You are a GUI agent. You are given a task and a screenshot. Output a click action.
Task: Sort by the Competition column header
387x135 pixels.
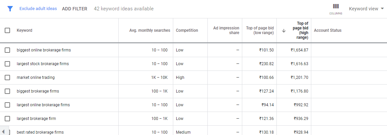click(187, 30)
